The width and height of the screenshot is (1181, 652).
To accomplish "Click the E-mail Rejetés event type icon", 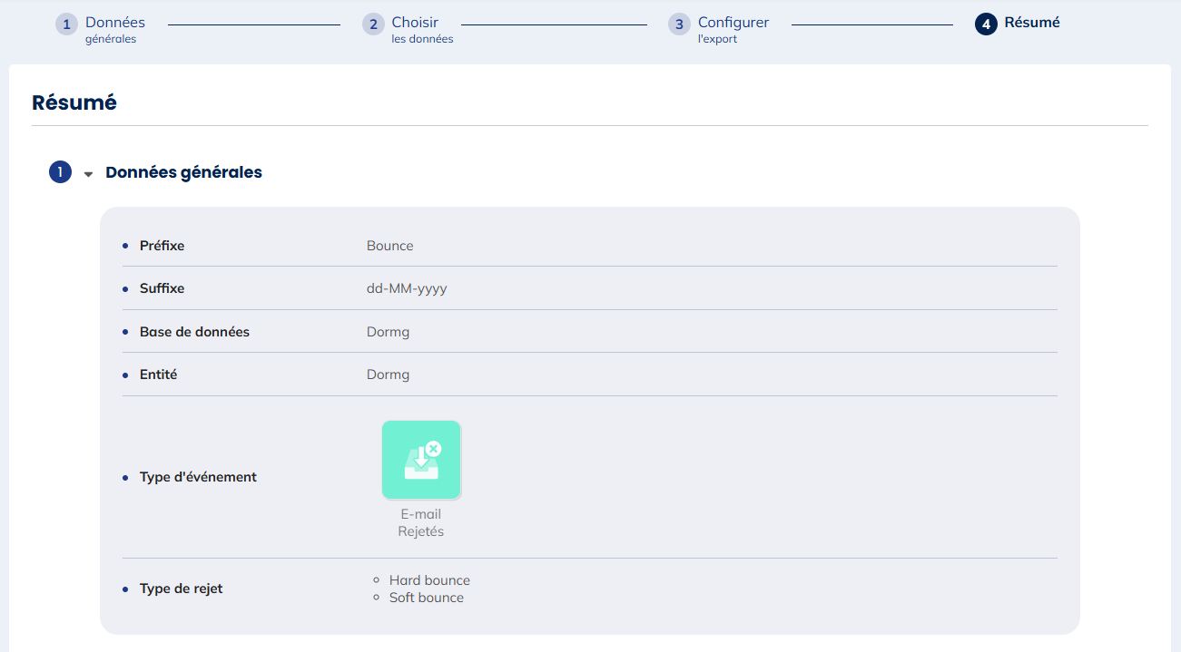I will point(421,460).
